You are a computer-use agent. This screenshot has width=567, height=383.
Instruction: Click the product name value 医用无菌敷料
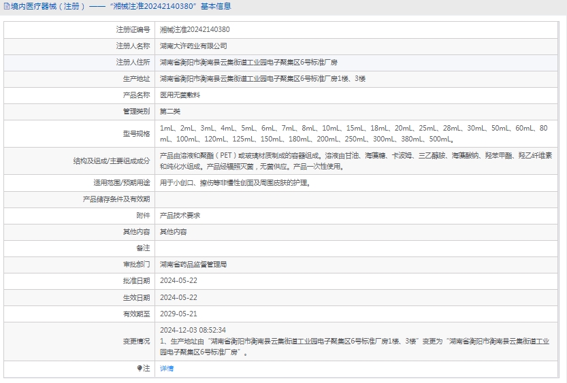pyautogui.click(x=180, y=95)
